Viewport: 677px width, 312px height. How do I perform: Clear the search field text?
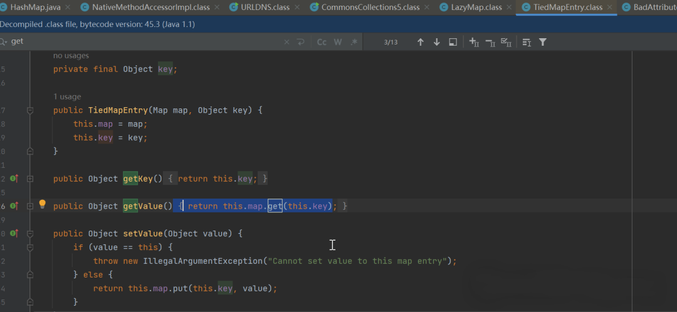point(286,42)
